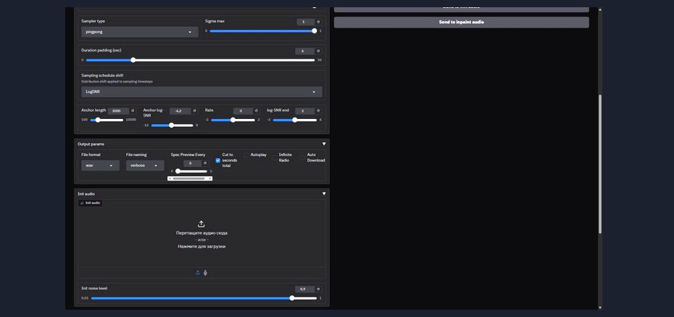Reset the Sigma max value

[x=318, y=22]
